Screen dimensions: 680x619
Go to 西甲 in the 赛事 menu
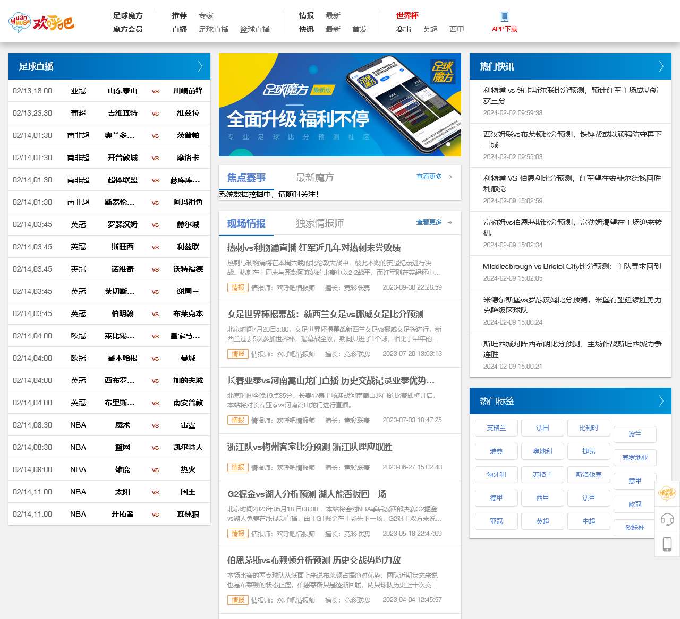[x=457, y=29]
